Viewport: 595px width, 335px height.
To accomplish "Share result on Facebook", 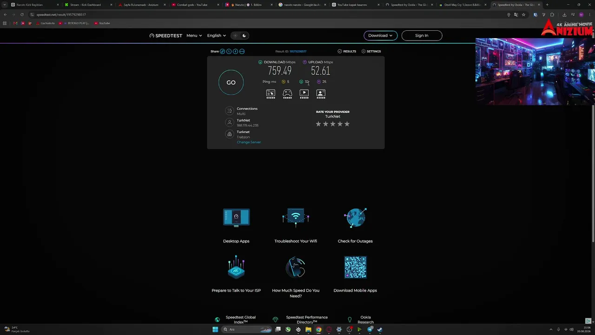I will point(235,51).
